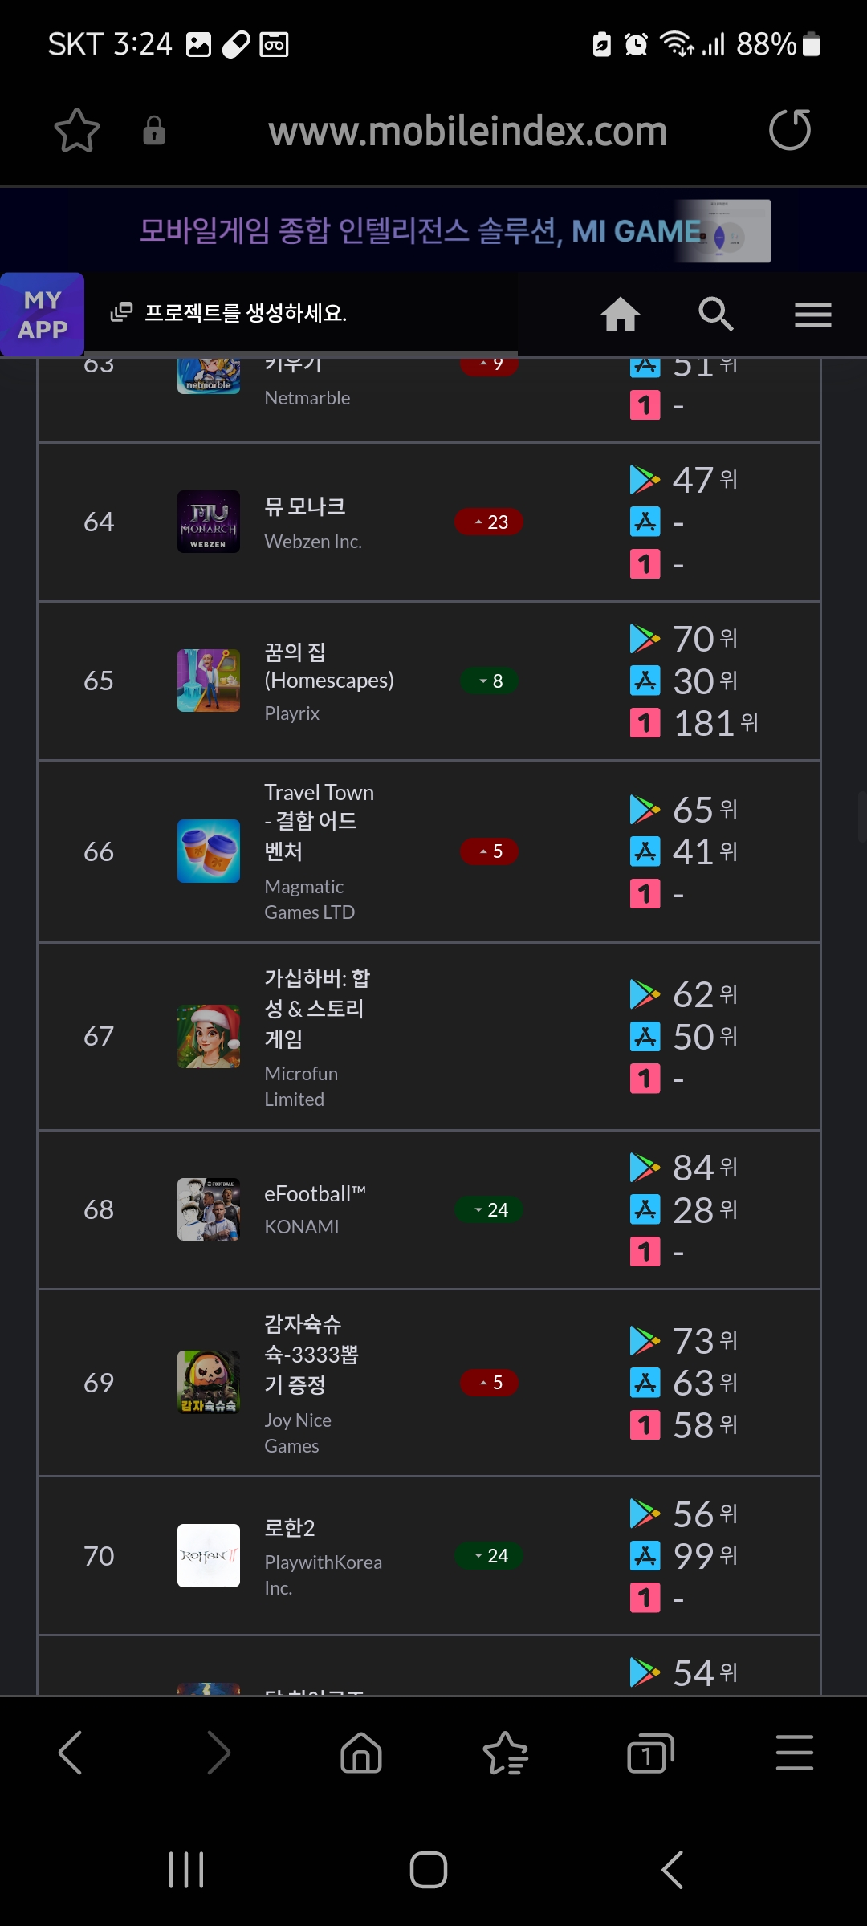
Task: Open the site hamburger menu
Action: (x=812, y=314)
